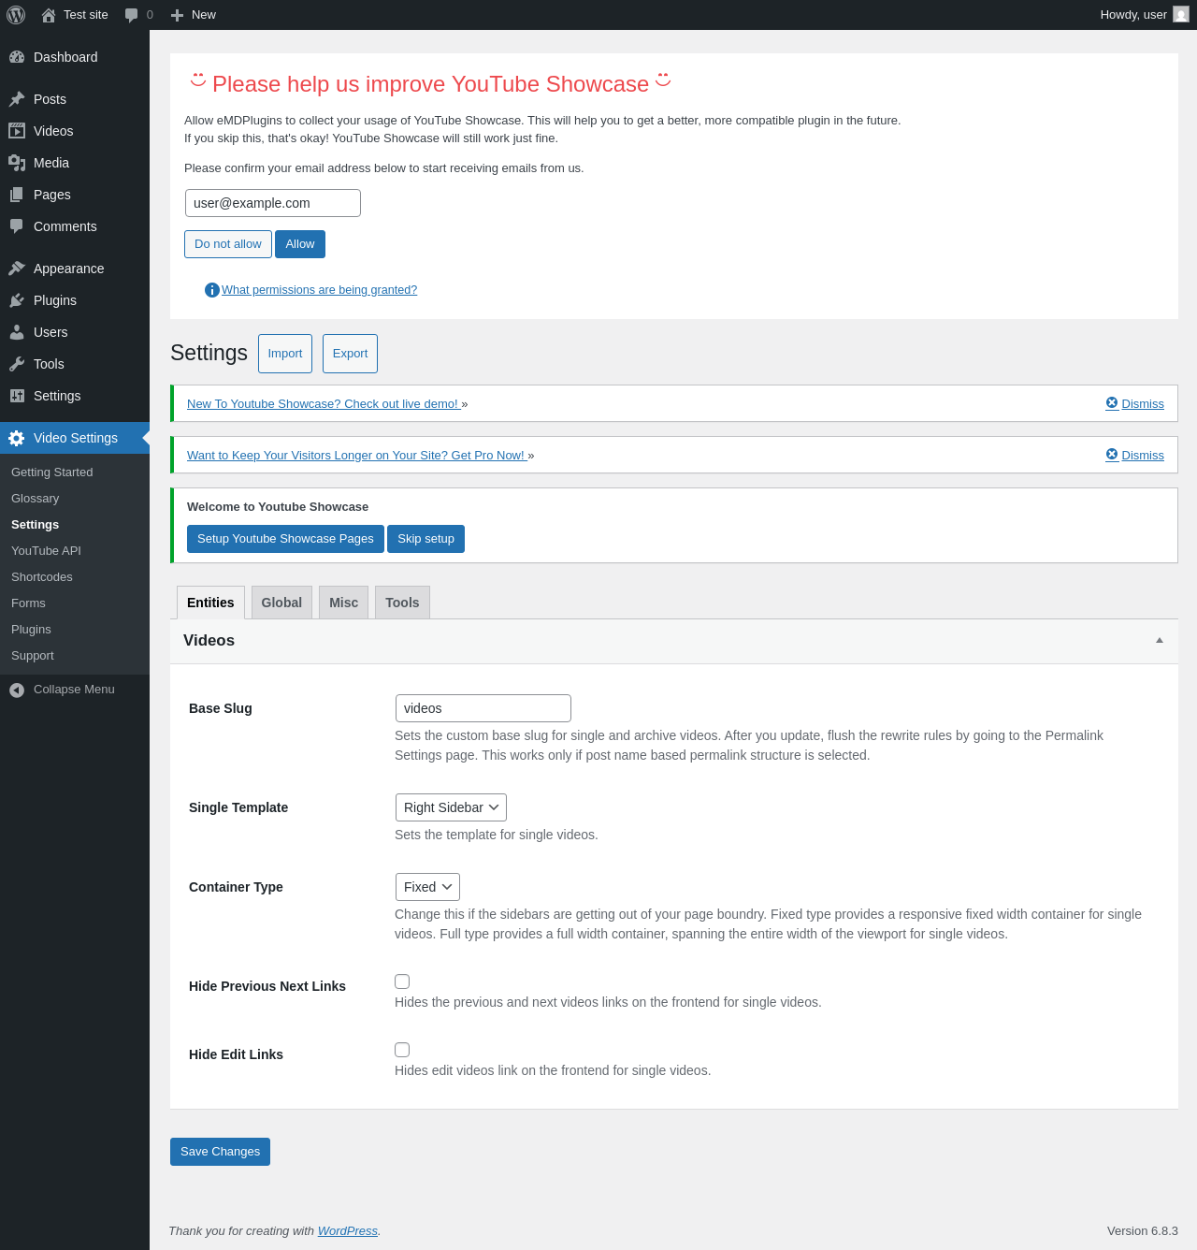Click the Collapse Menu arrow icon
Image resolution: width=1197 pixels, height=1250 pixels.
click(17, 690)
